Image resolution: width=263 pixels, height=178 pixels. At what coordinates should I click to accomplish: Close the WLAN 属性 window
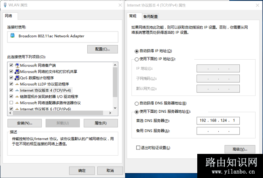point(120,5)
